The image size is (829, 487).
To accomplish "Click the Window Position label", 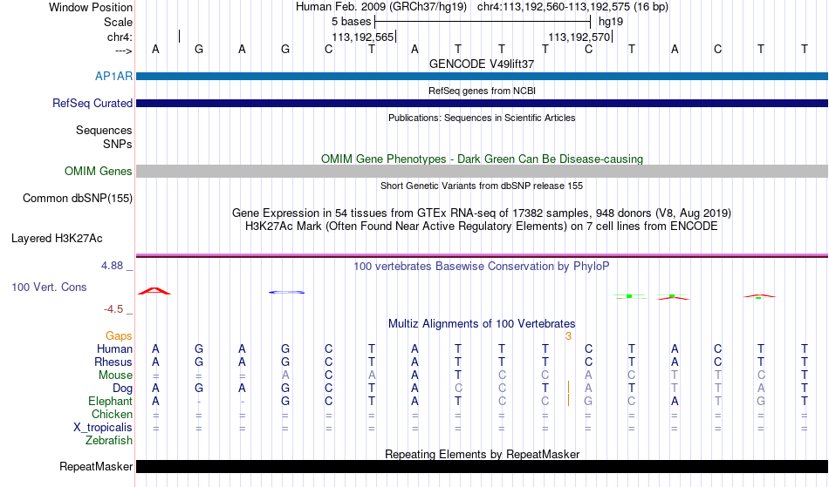I will click(91, 7).
